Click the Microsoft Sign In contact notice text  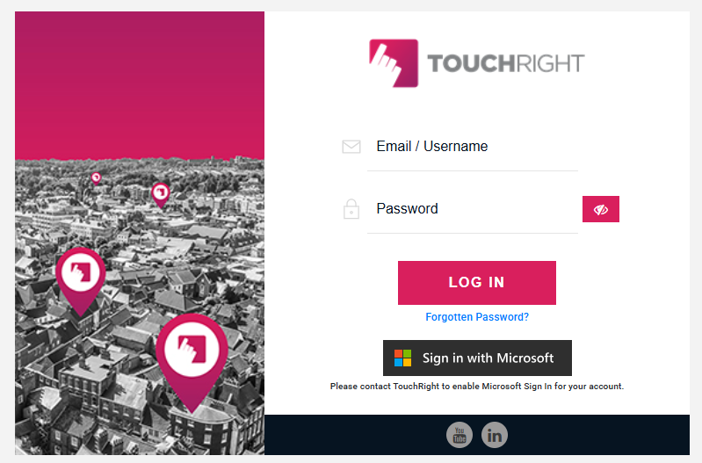click(477, 387)
